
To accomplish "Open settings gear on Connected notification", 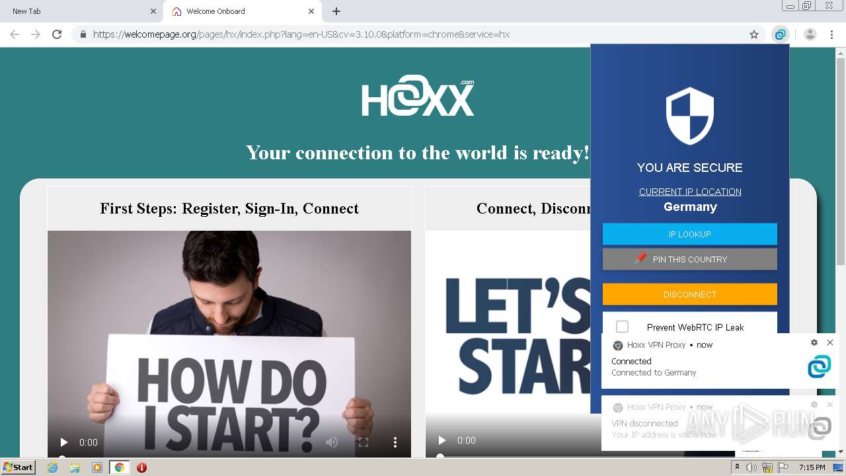I will pos(814,342).
